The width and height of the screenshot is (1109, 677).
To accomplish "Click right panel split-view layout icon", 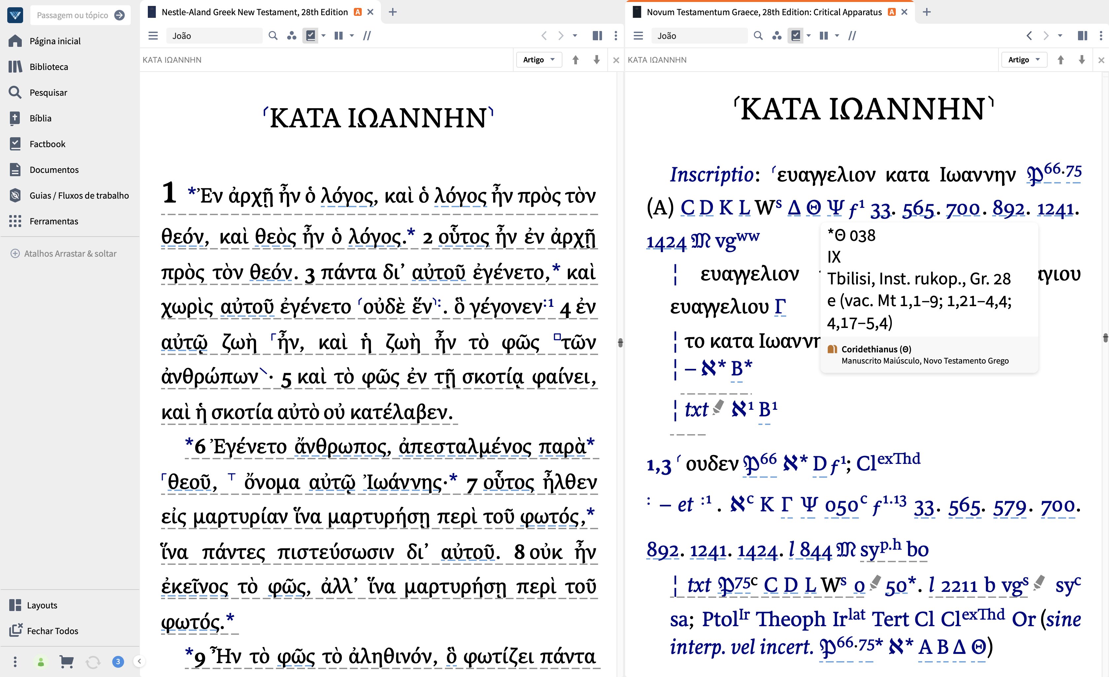I will pos(1083,36).
